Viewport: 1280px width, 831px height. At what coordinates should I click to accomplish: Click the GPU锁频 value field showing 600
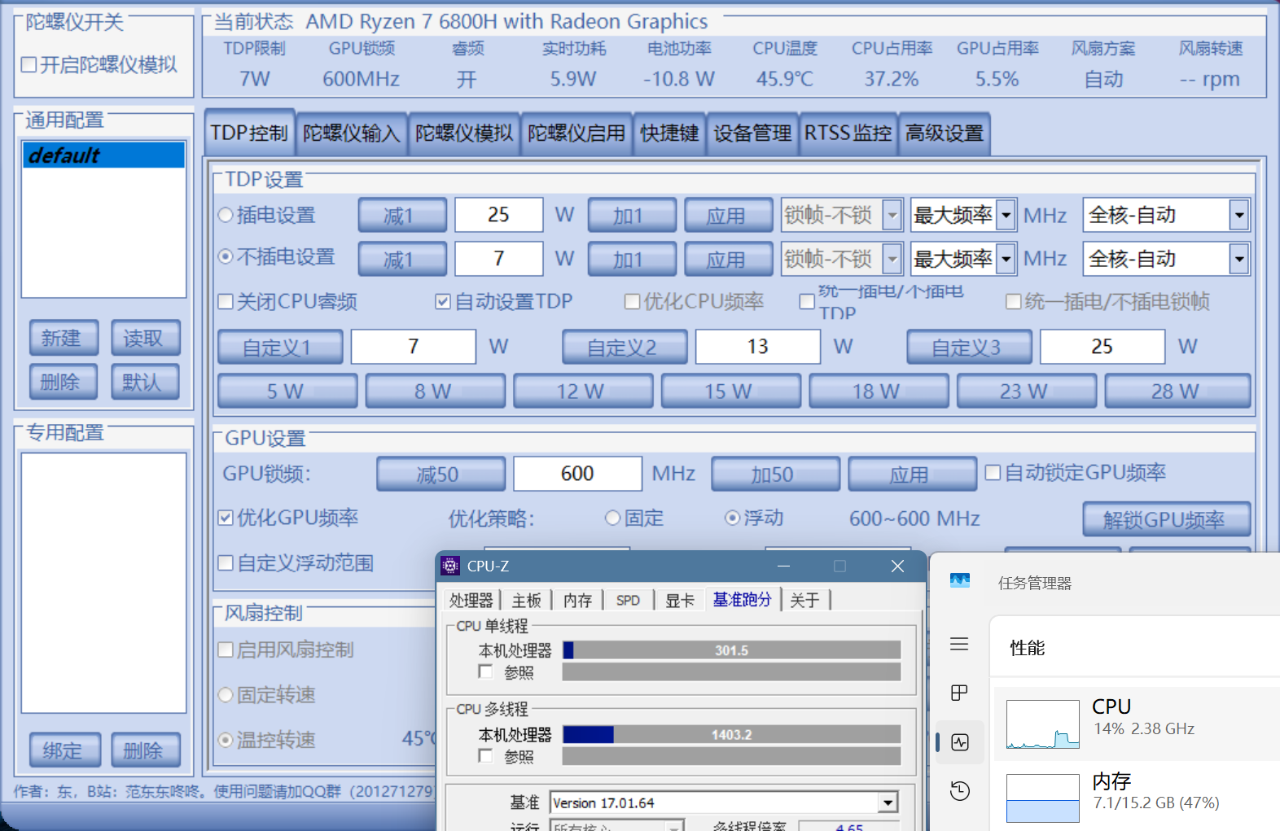(577, 474)
